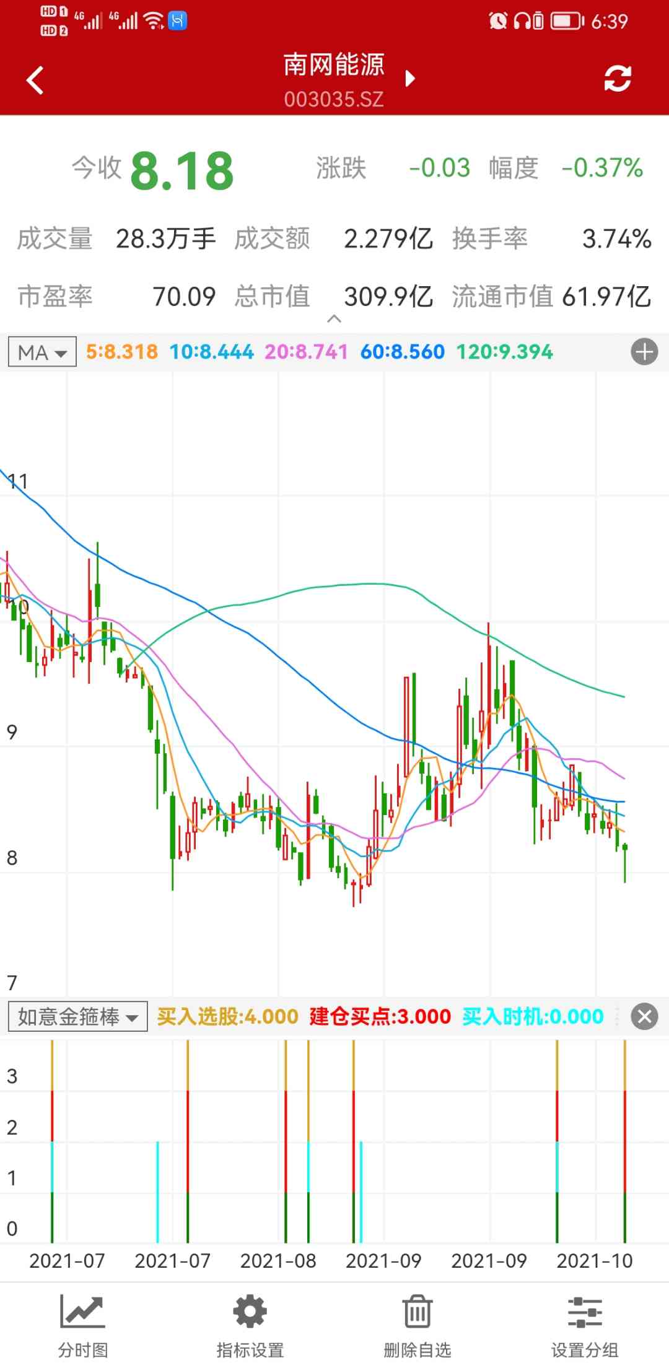The image size is (669, 1365).
Task: Refresh the stock quote data
Action: pyautogui.click(x=617, y=79)
